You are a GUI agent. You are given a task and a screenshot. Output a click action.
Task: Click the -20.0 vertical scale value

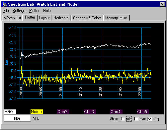click(13, 42)
